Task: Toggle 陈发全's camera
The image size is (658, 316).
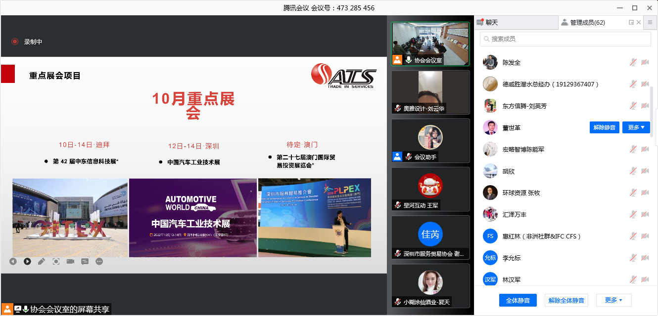Action: click(645, 62)
